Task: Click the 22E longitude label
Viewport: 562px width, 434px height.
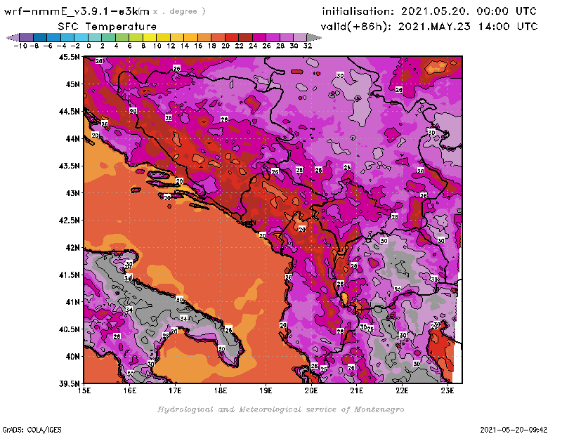Action: tap(402, 390)
